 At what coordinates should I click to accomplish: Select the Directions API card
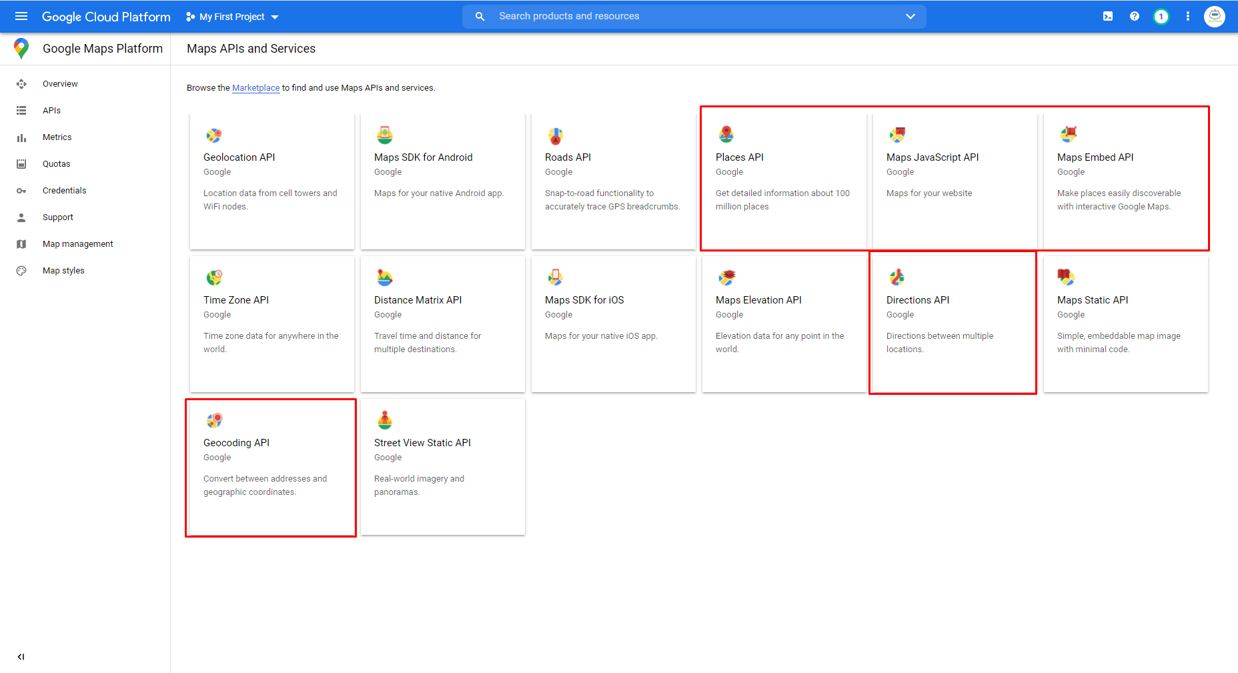[x=953, y=323]
